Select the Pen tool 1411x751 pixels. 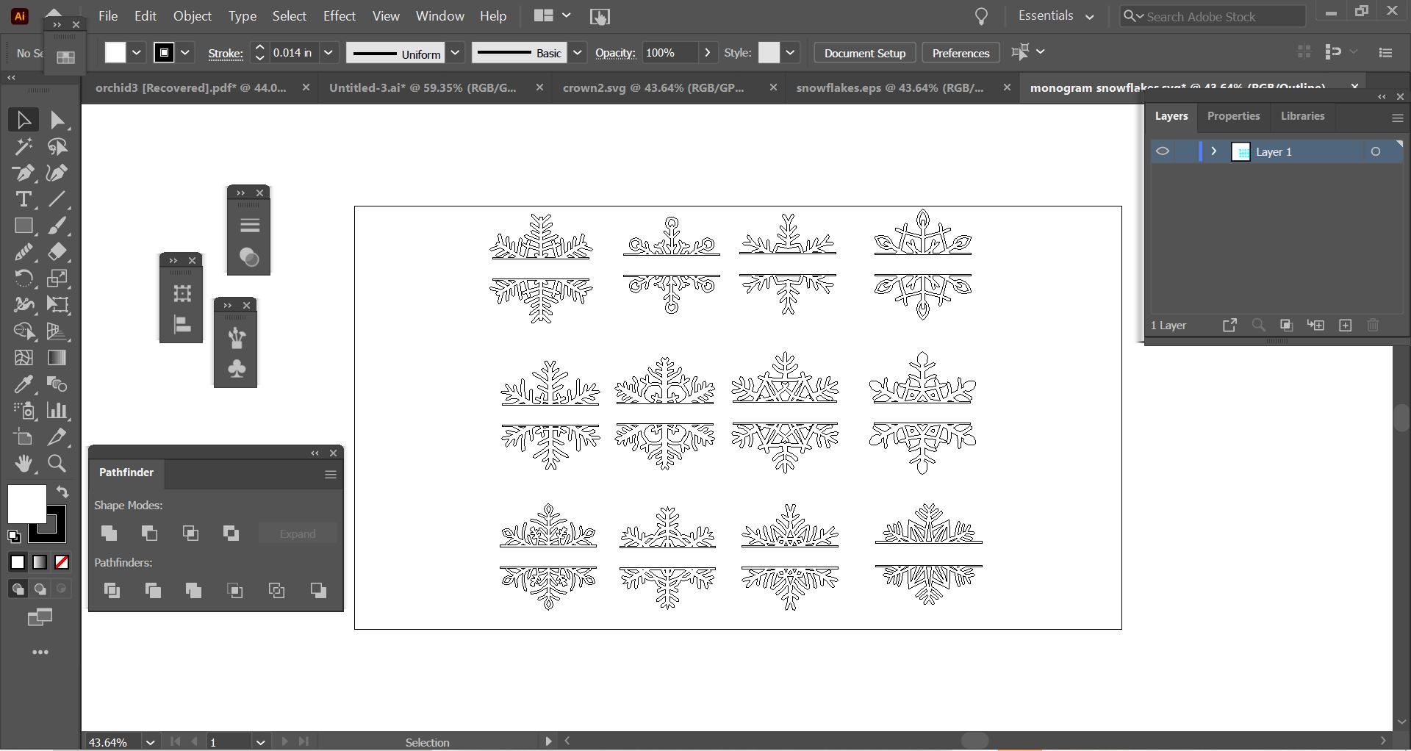tap(24, 173)
